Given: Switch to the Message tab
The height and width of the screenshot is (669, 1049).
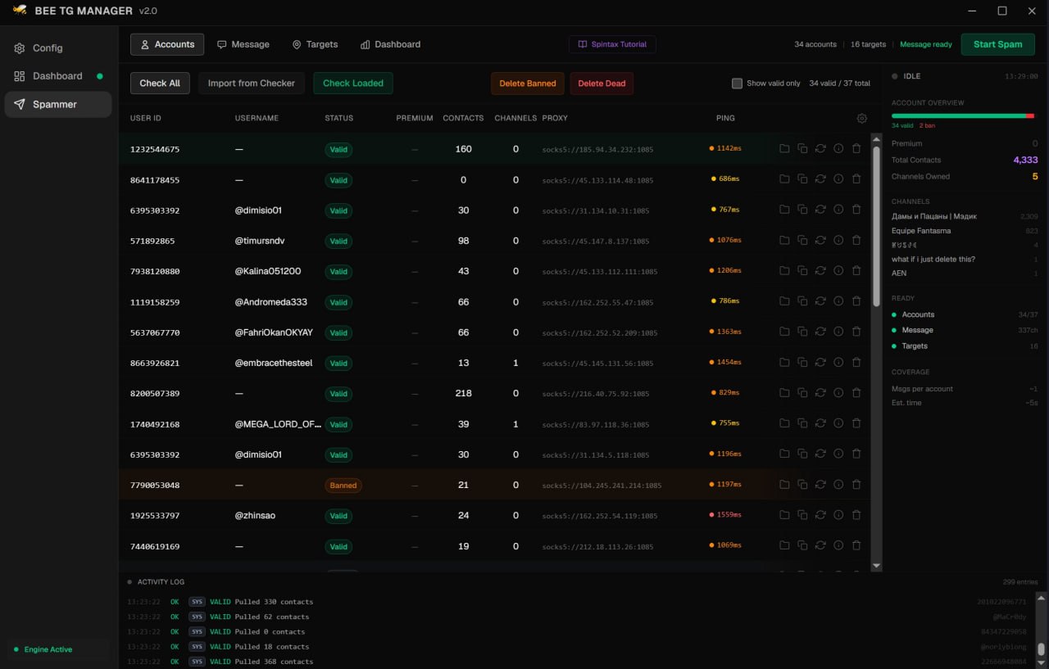Looking at the screenshot, I should pyautogui.click(x=243, y=44).
